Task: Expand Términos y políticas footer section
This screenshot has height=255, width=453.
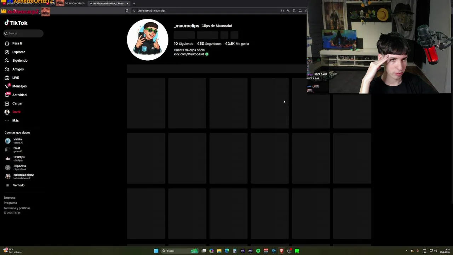Action: click(17, 208)
